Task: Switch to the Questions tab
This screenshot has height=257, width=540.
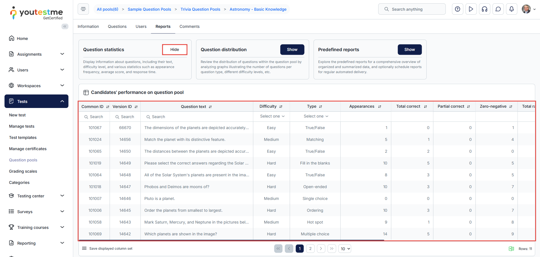Action: pyautogui.click(x=117, y=26)
